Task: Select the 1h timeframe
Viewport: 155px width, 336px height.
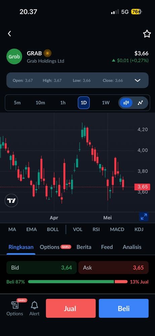Action: coord(63,103)
